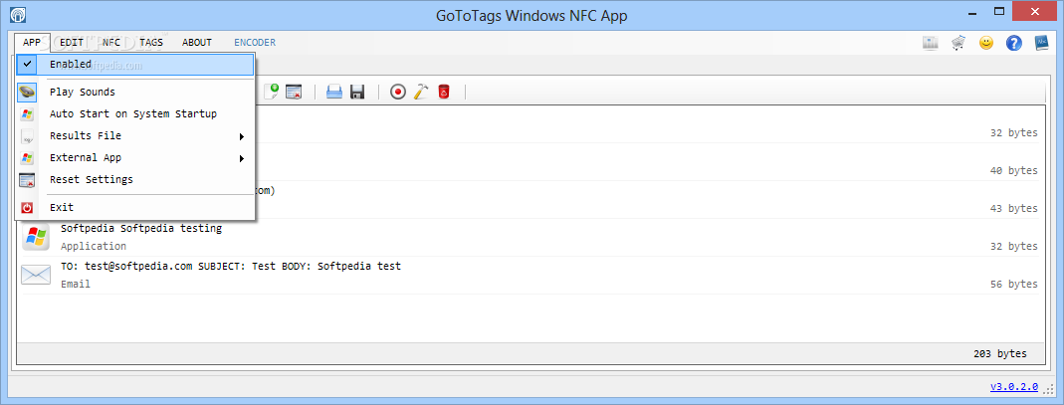Click the '43 bytes' size value
Screen dimensions: 1064x405
tap(1014, 208)
